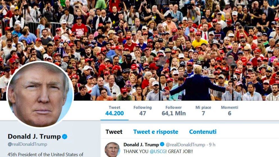Click the @realDonaldTrump handle in the tweet
The width and height of the screenshot is (279, 157).
(186, 145)
